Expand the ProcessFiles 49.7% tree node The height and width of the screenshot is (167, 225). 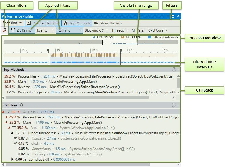7,117
